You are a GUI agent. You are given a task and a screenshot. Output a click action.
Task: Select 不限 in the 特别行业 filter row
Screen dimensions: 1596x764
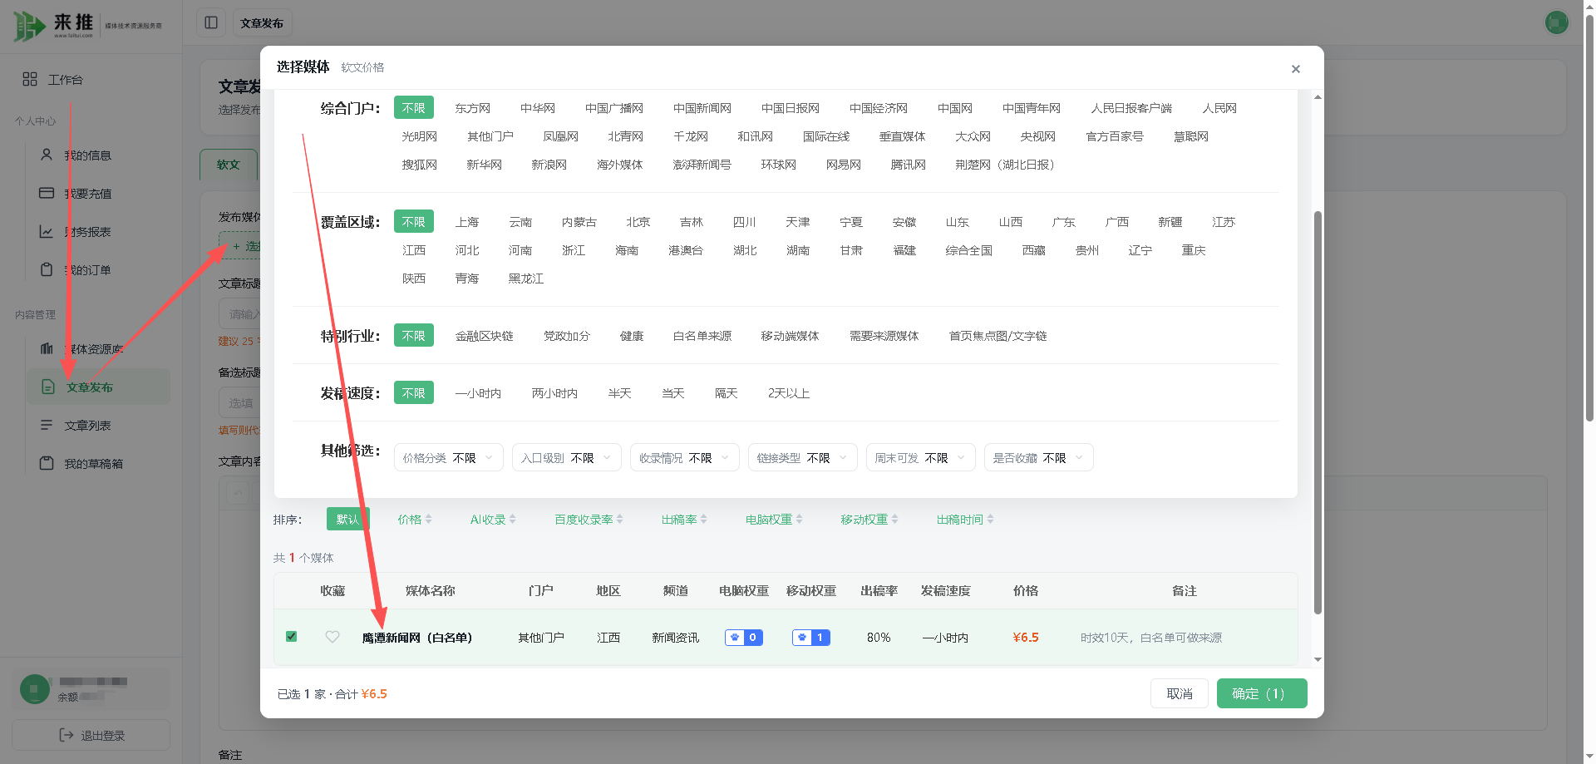pos(414,336)
